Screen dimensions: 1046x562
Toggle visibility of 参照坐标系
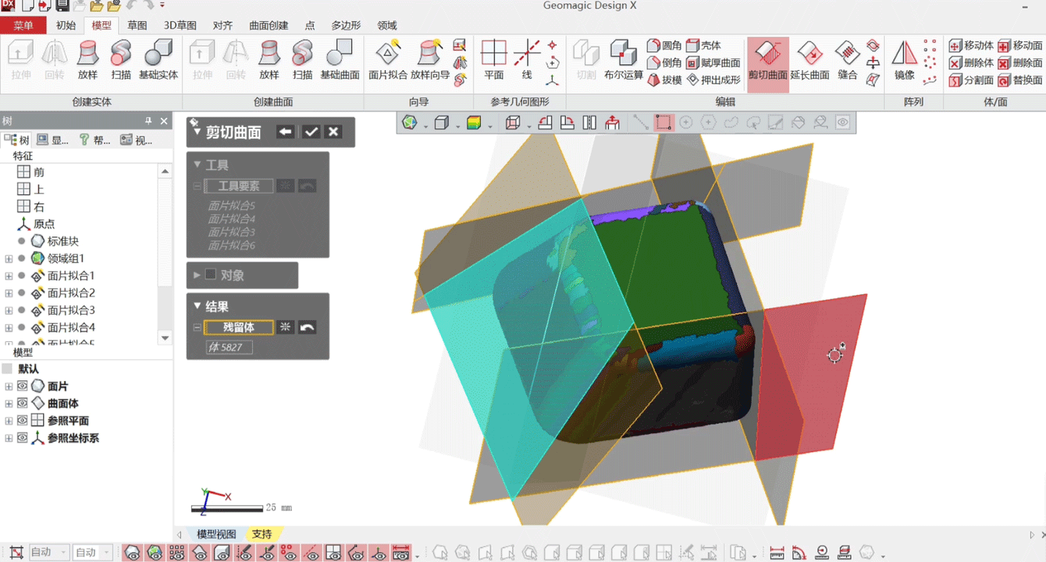pyautogui.click(x=23, y=438)
